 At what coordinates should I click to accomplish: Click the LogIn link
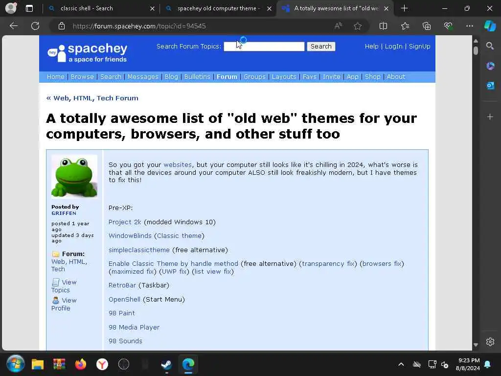(x=394, y=47)
